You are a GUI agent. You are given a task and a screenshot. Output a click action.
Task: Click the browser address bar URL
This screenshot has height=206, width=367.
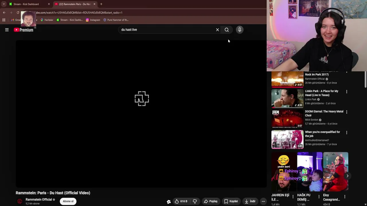click(79, 13)
